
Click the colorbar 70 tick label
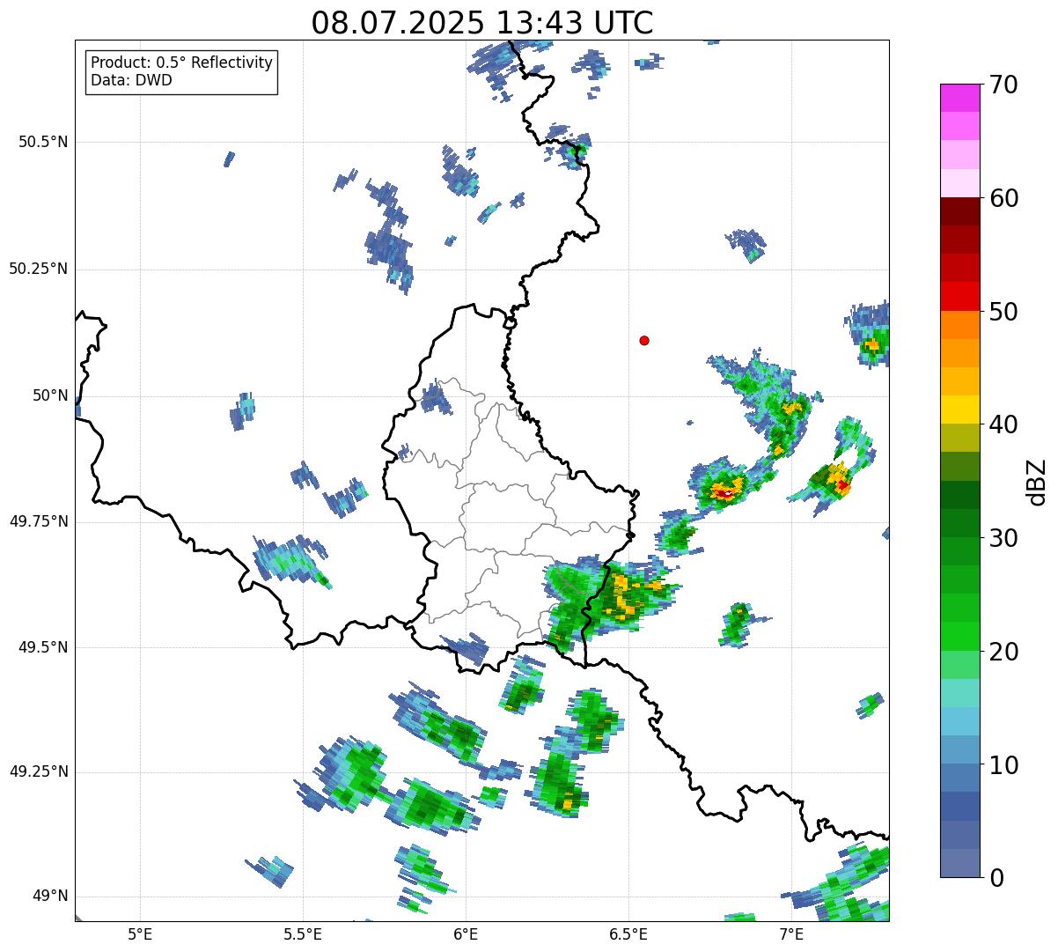tap(1003, 85)
